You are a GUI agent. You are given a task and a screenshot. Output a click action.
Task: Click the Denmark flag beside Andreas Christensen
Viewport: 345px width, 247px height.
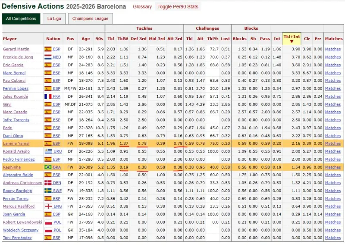tap(48, 183)
